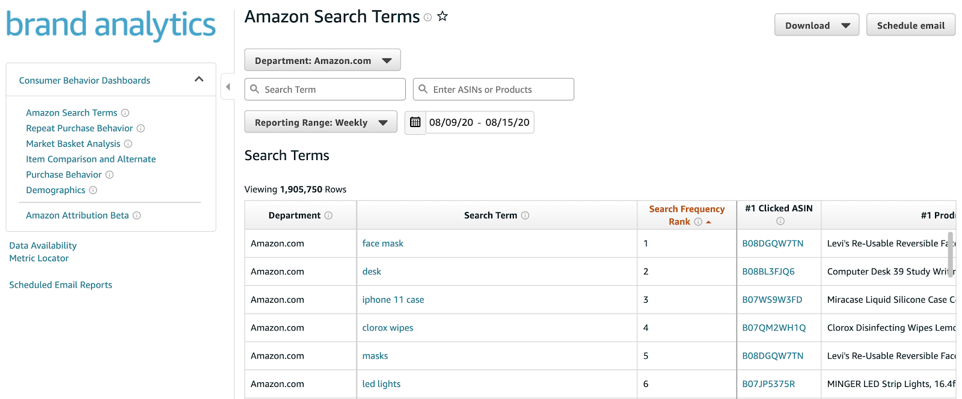This screenshot has width=962, height=399.
Task: Collapse the Consumer Behavior Dashboards section
Action: tap(199, 79)
